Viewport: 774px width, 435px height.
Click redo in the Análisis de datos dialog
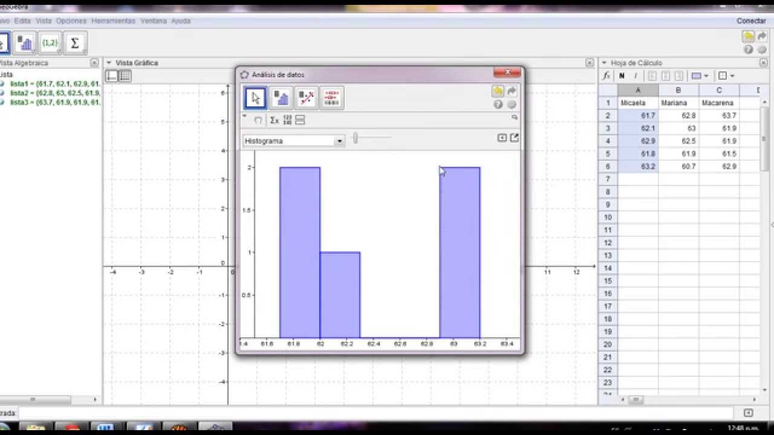click(512, 91)
